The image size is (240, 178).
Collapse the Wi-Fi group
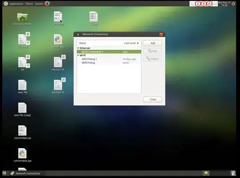[x=78, y=55]
